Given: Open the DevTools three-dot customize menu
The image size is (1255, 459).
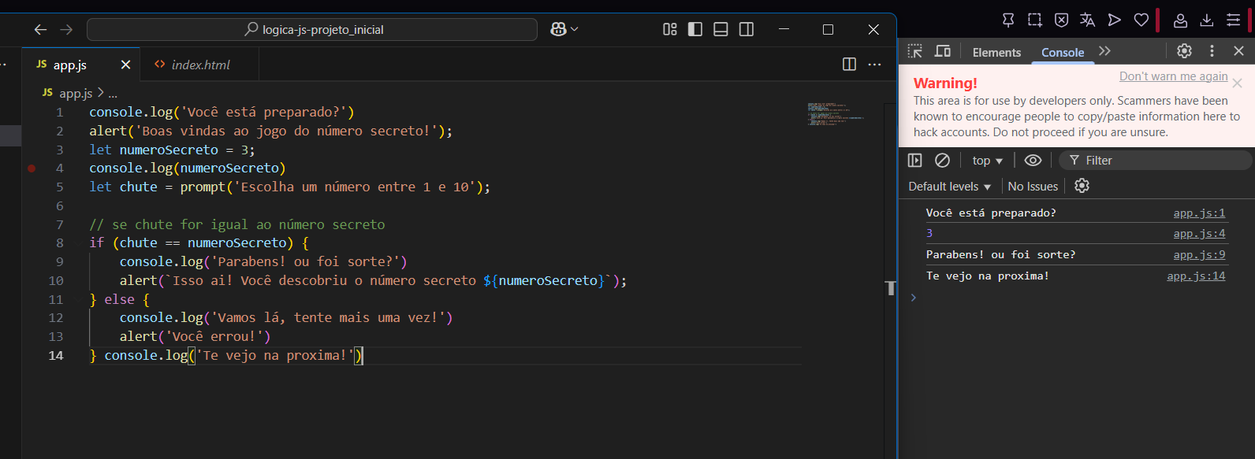Looking at the screenshot, I should coord(1212,51).
